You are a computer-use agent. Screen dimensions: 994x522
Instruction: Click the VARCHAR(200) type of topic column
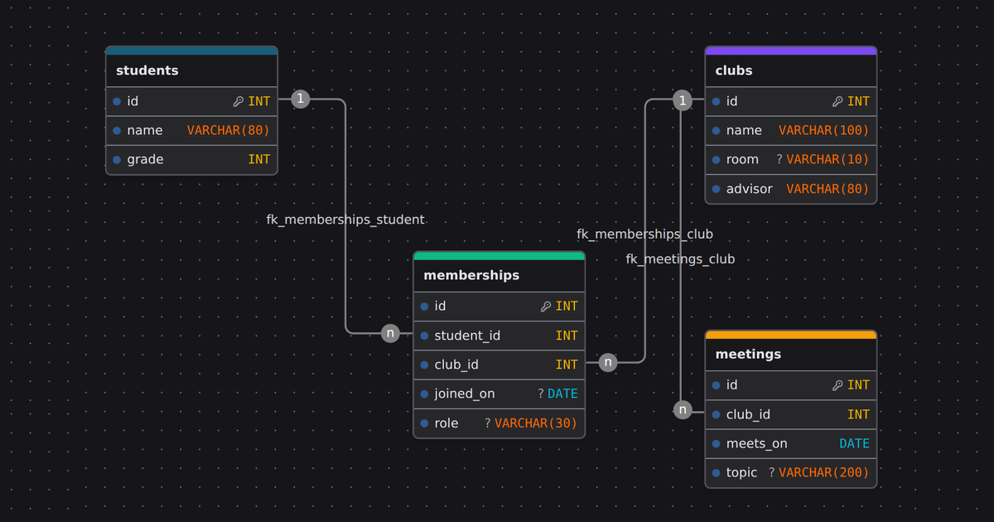coord(824,472)
